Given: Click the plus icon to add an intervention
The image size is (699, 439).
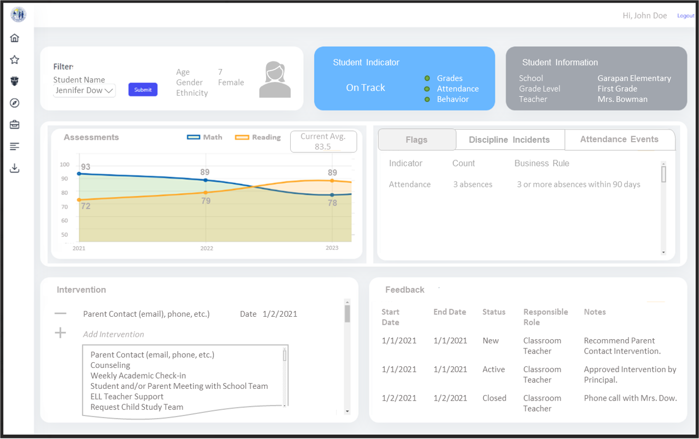Looking at the screenshot, I should [x=60, y=333].
